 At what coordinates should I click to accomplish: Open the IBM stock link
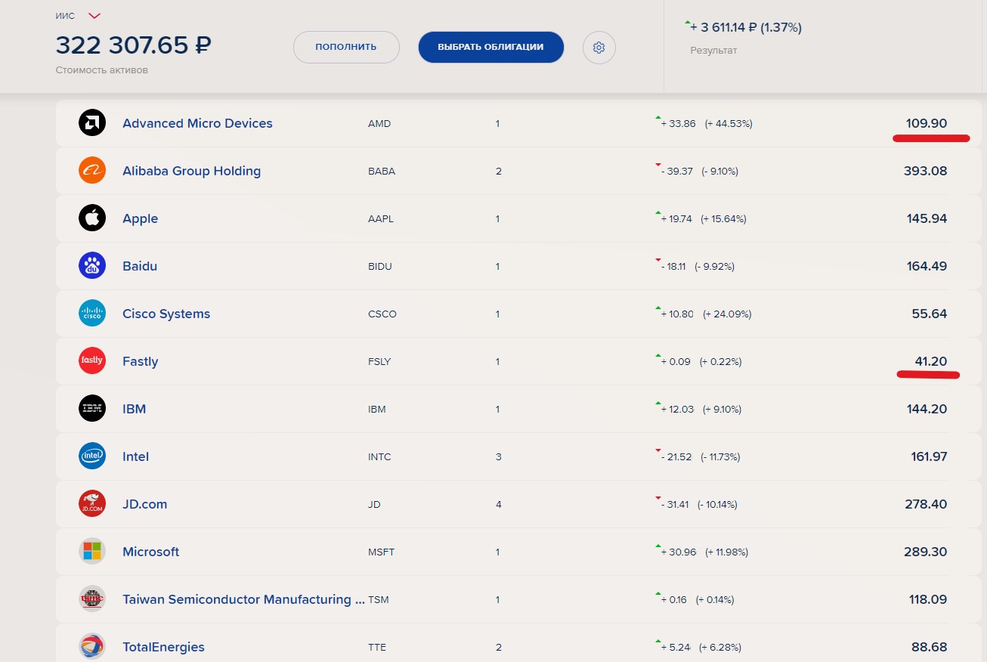pos(135,409)
